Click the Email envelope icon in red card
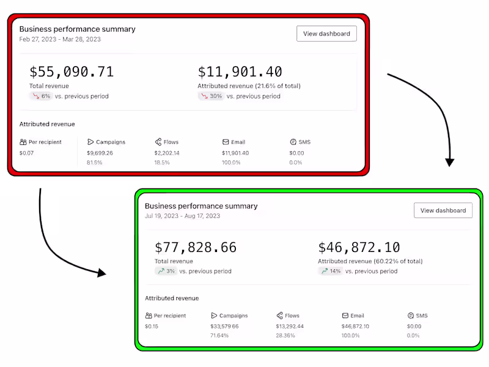Viewport: 489px width, 367px height. 226,142
